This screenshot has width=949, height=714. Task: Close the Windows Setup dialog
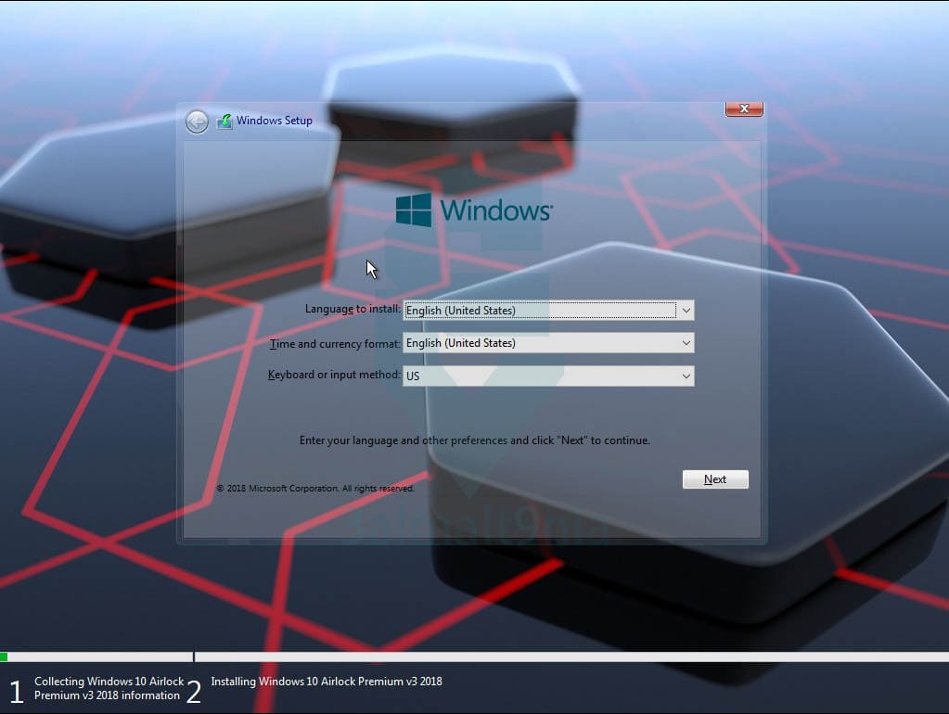(x=744, y=108)
